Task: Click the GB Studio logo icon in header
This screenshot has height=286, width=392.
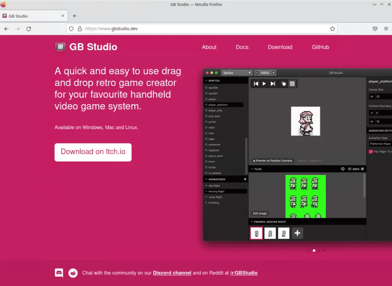Action: tap(60, 47)
